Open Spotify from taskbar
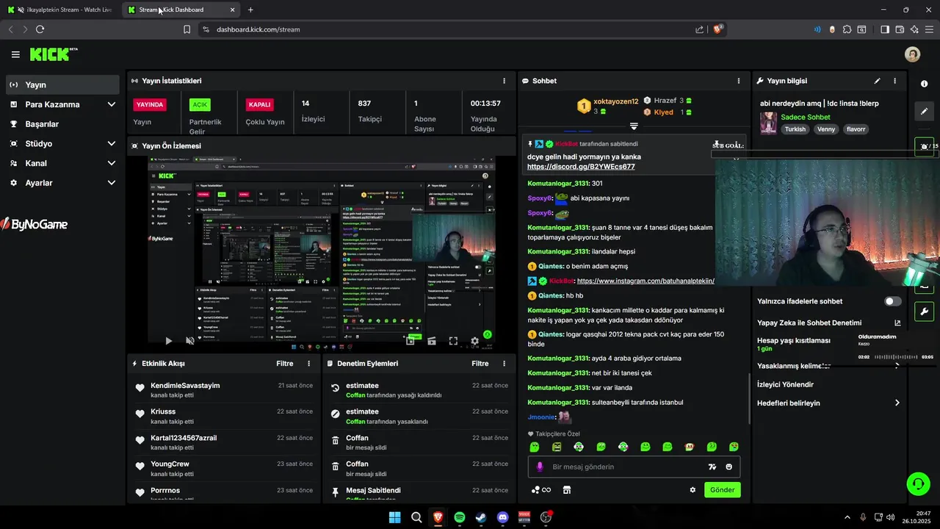This screenshot has width=940, height=529. click(460, 517)
